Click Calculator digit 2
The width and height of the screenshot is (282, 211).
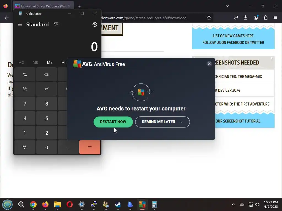[x=46, y=133]
